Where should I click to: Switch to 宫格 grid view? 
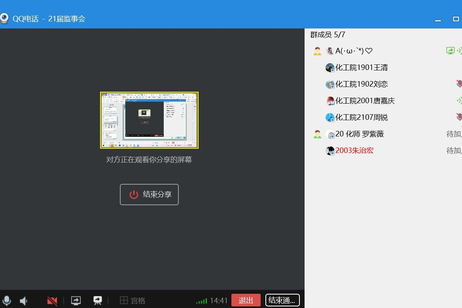point(133,300)
